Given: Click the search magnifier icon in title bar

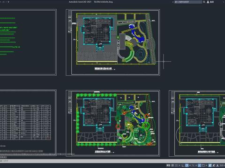Looking at the screenshot, I should coord(204,2).
